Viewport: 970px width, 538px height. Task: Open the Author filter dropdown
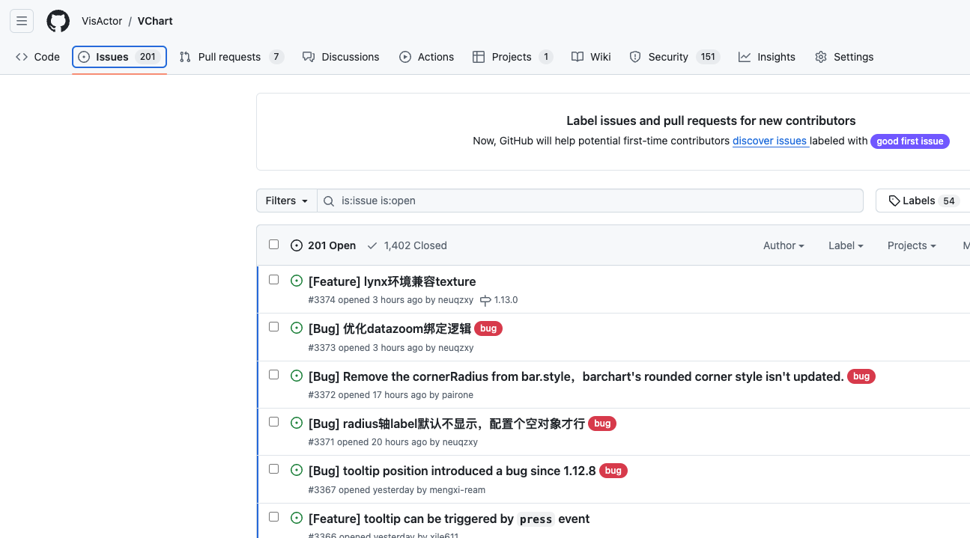tap(783, 245)
